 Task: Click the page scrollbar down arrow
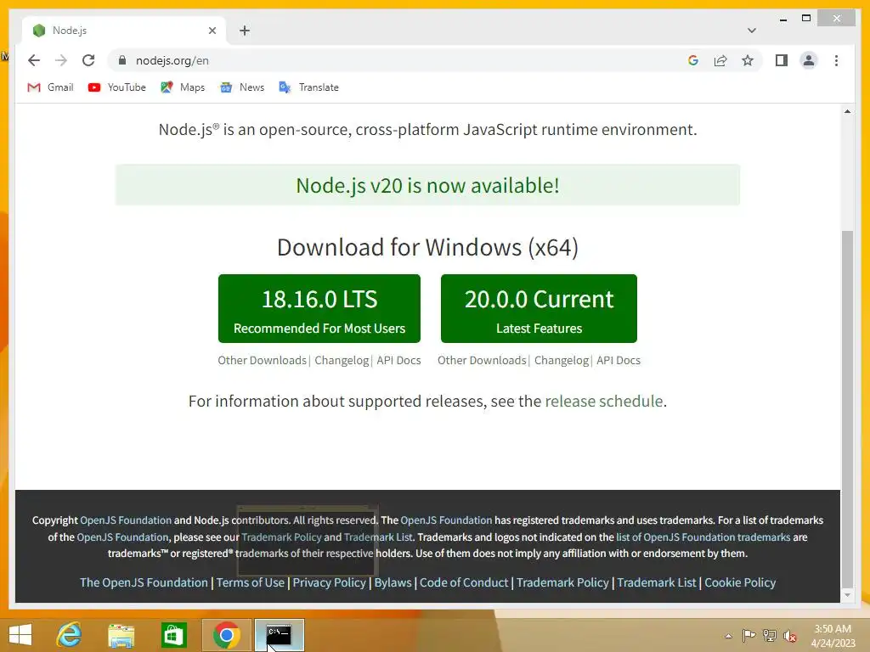tap(847, 595)
